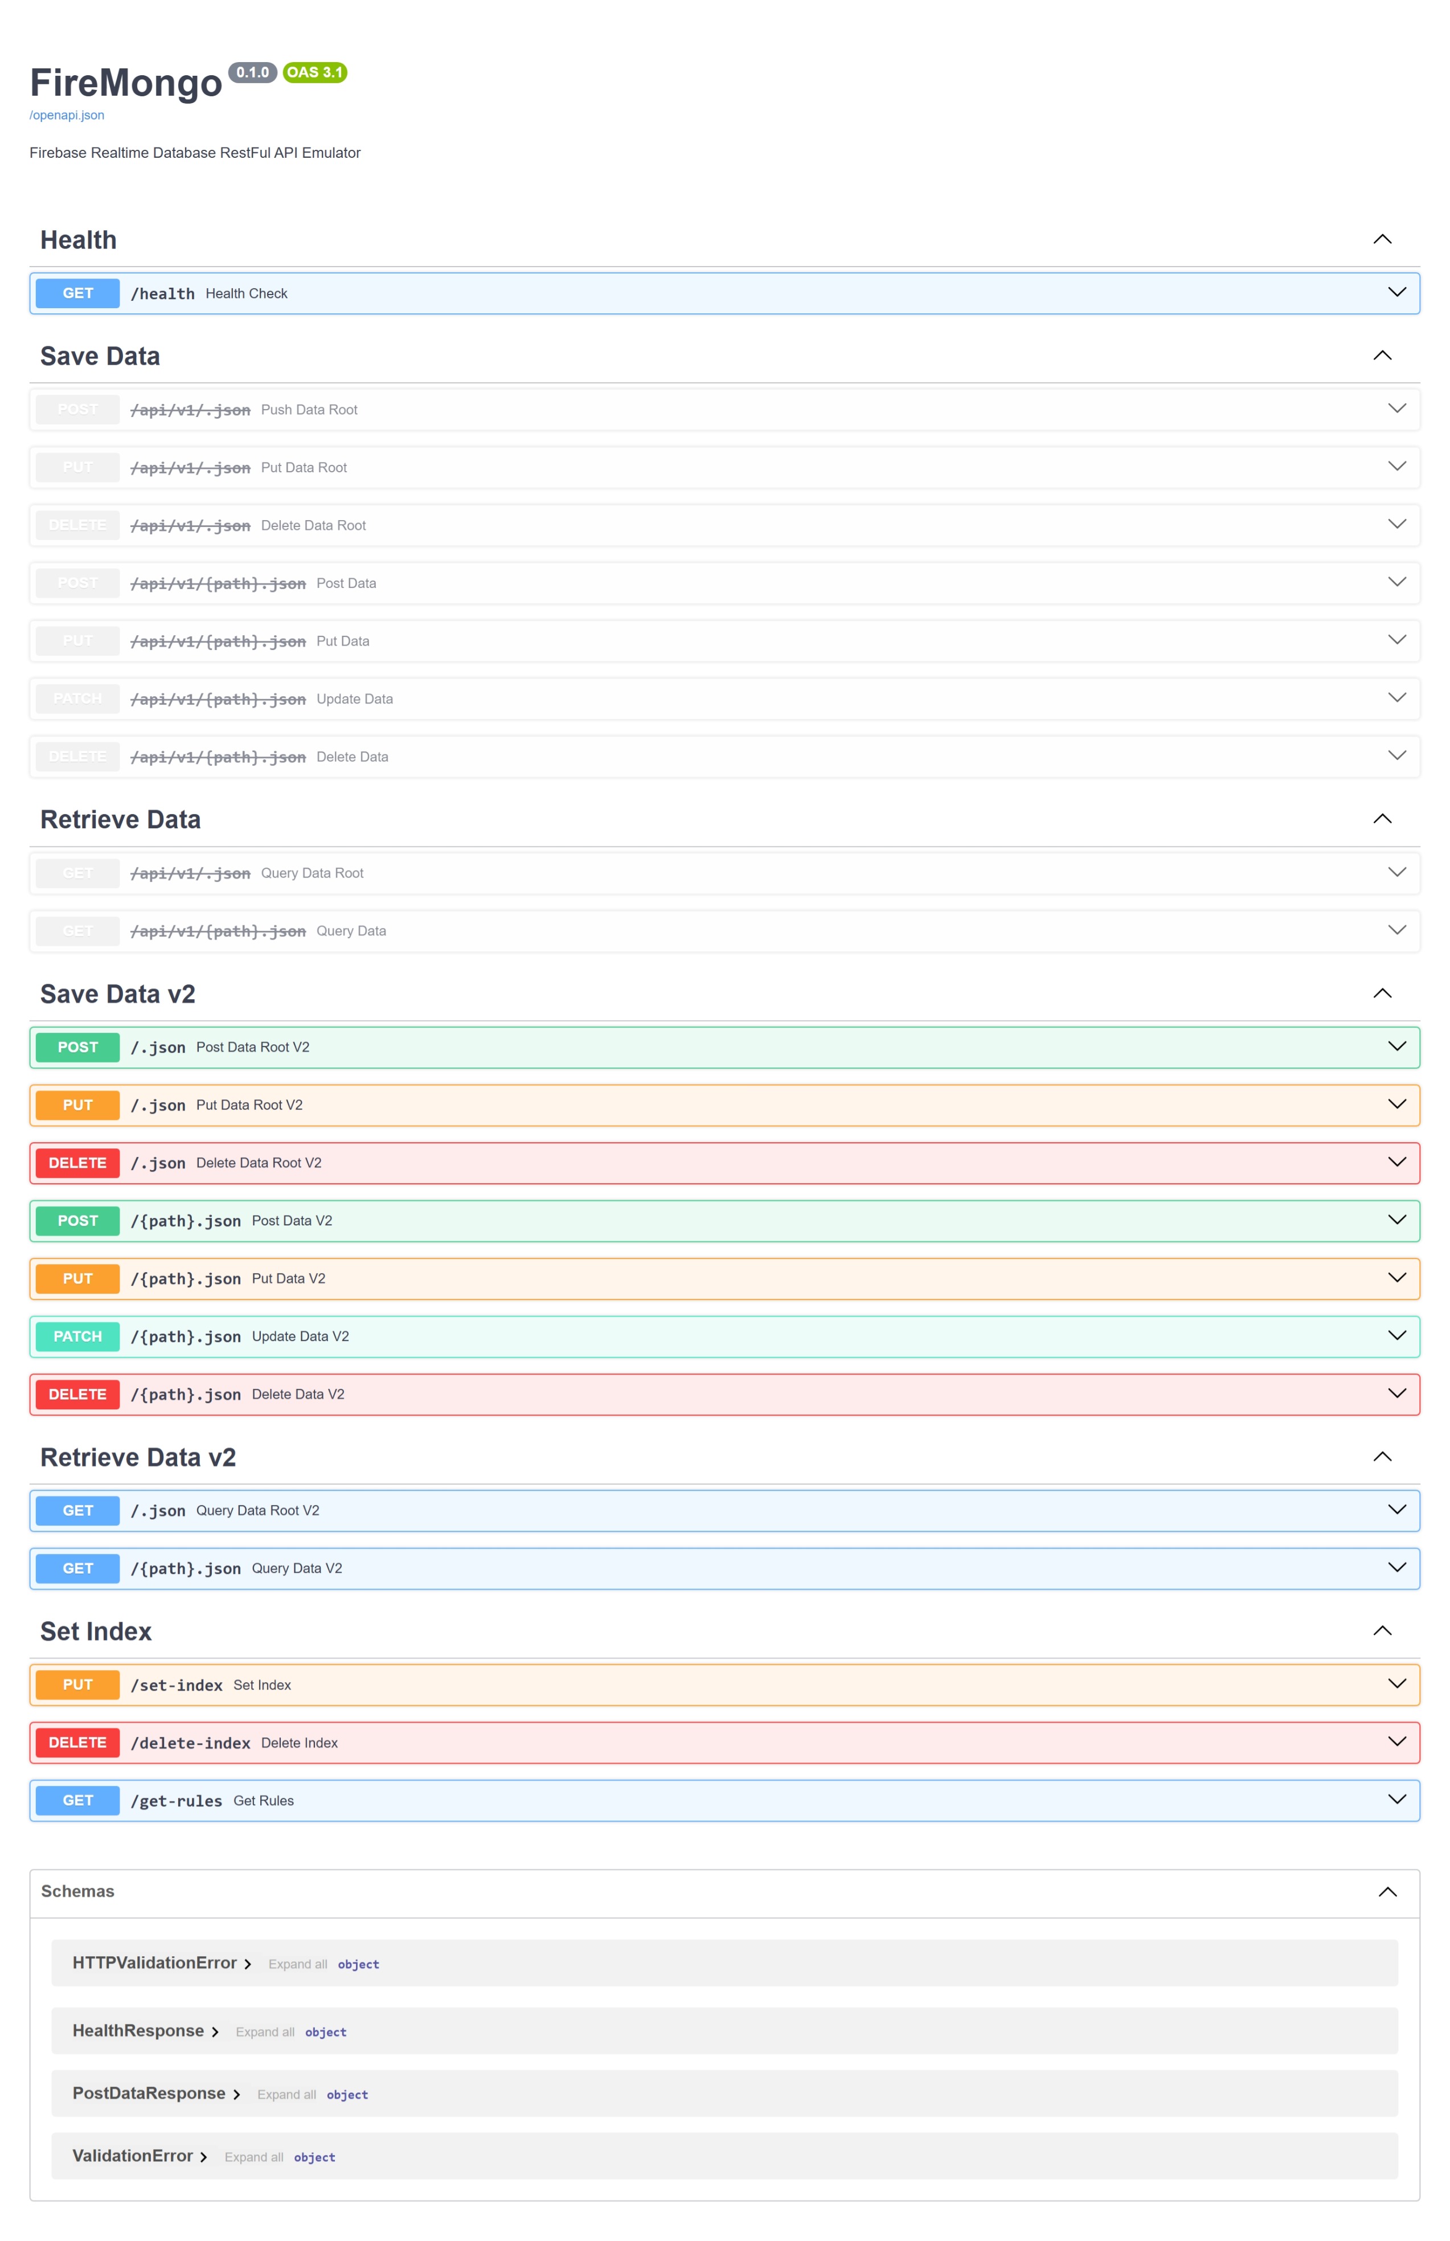Collapse the Set Index section chevron
Screen dimensions: 1450x2241
point(1382,1631)
